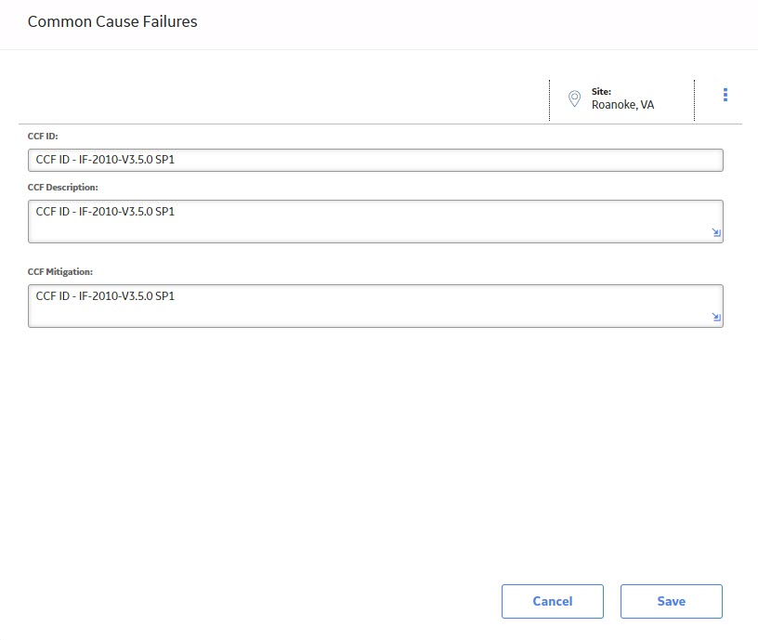Click the dotted separator left of Site
The width and height of the screenshot is (758, 640).
[550, 100]
